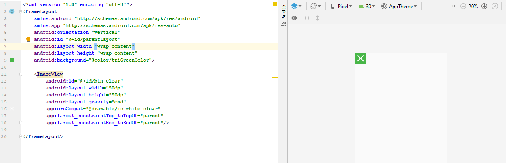Viewport: 506px width, 163px height.
Task: Click the yellow warning stripe mark on scrollbar
Action: click(x=275, y=77)
